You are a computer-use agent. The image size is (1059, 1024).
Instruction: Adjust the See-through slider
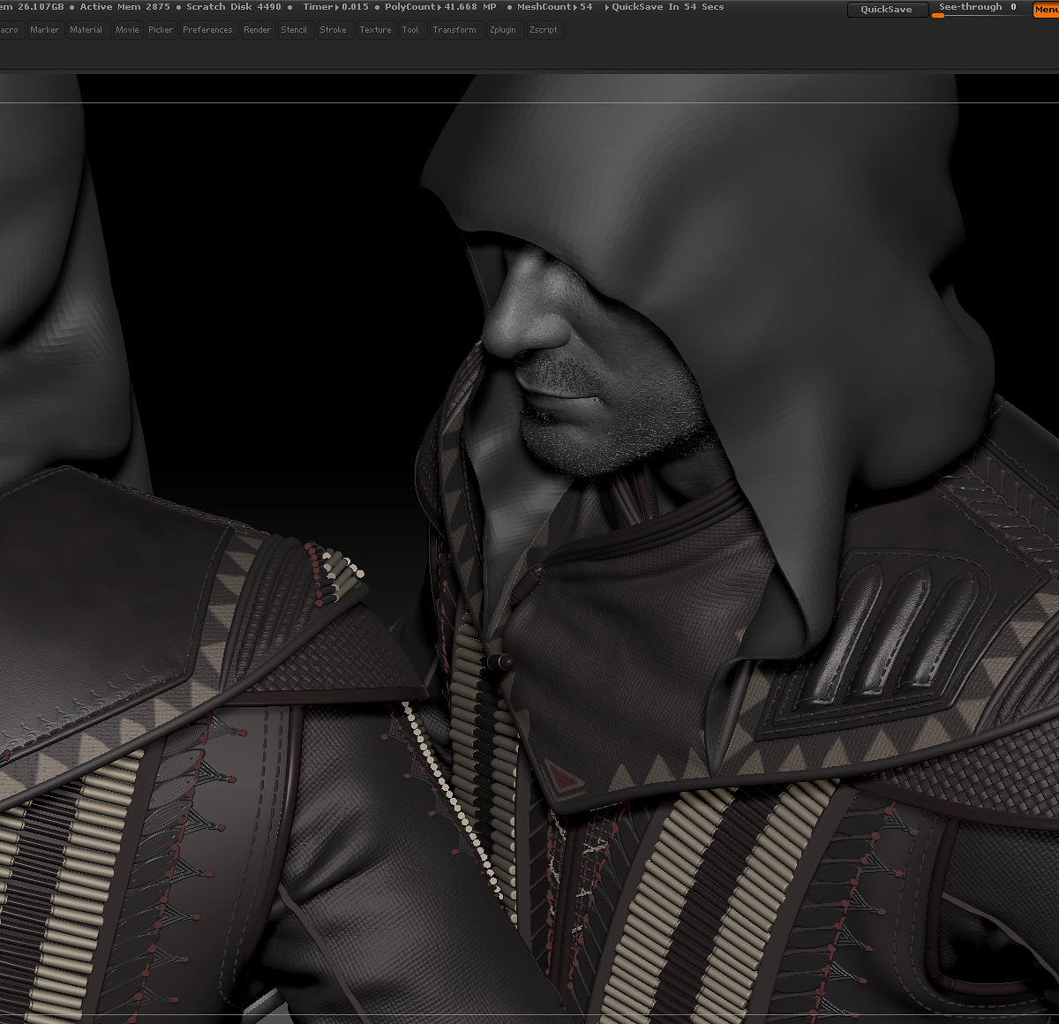[980, 9]
